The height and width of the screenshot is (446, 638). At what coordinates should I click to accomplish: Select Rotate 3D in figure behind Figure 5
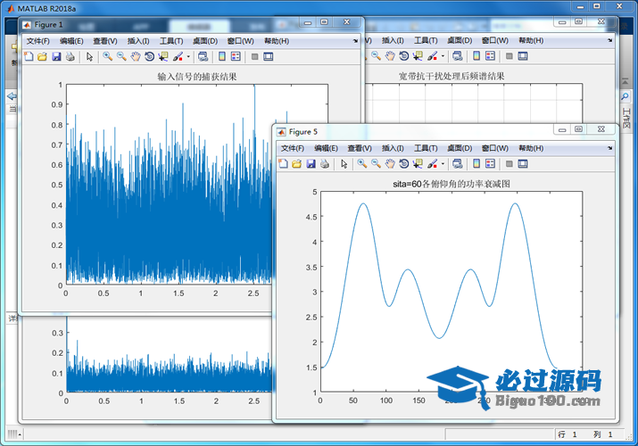tap(403, 56)
